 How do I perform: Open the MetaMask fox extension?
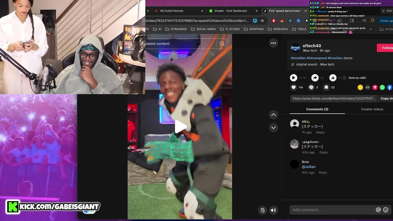tap(282, 21)
